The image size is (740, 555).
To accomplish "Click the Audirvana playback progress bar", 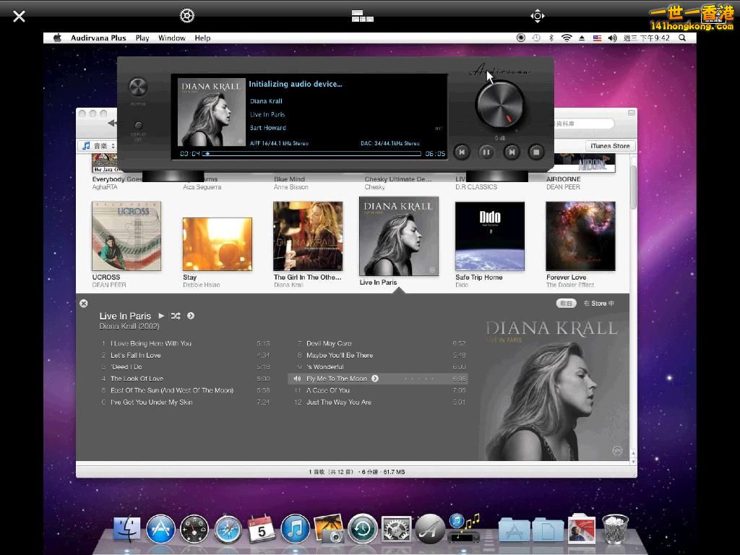I will (x=312, y=153).
